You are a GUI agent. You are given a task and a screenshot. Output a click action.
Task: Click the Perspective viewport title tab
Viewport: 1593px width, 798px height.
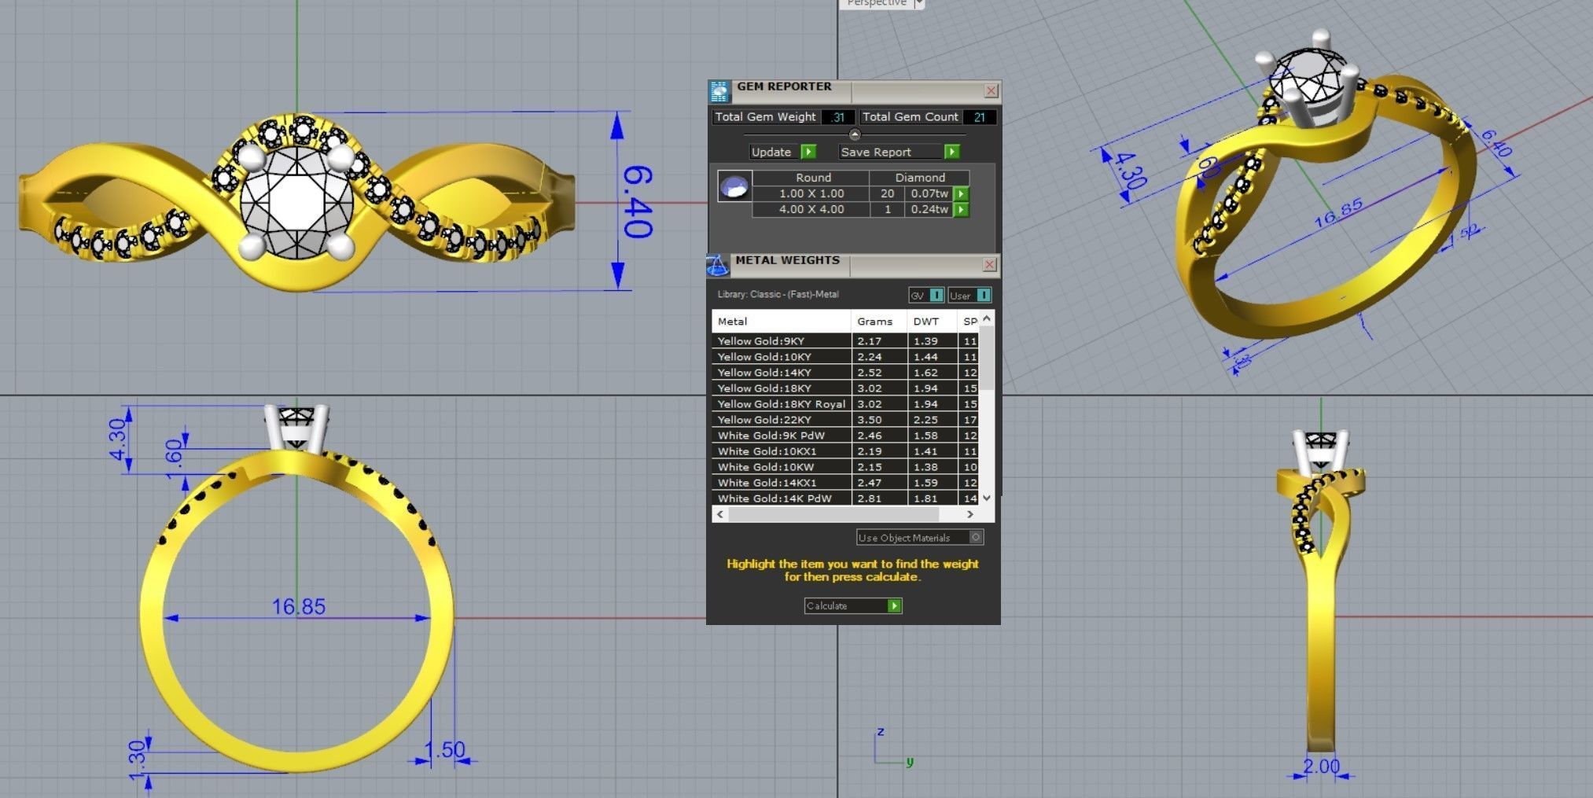tap(876, 4)
